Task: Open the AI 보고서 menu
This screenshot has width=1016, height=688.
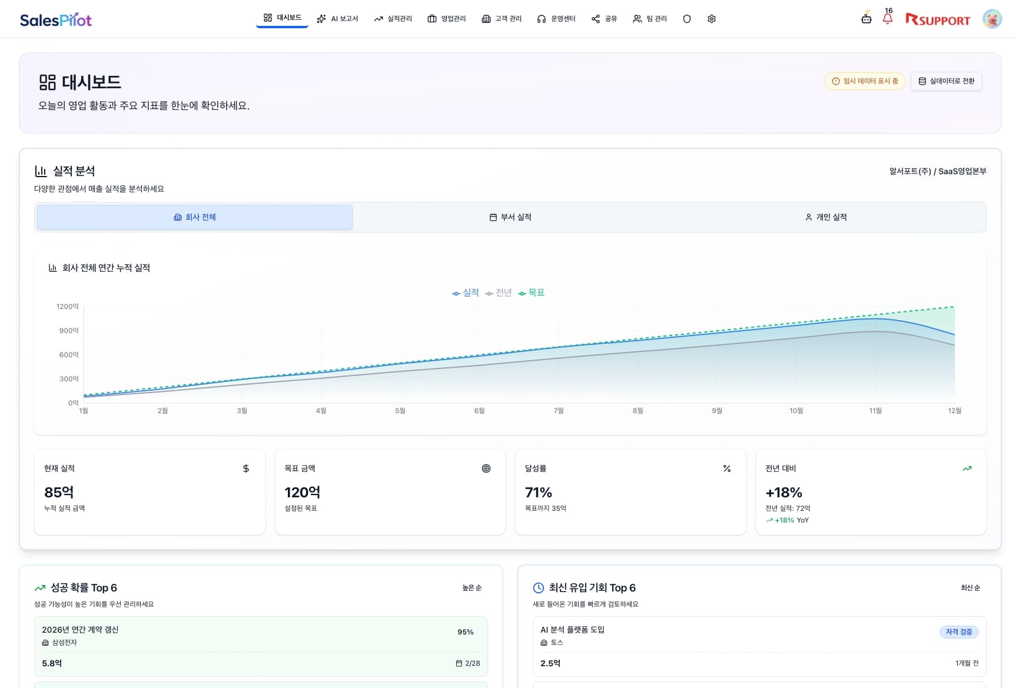Action: pos(337,19)
